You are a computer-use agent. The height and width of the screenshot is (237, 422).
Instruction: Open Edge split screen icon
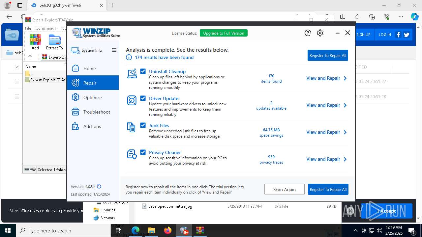point(343,17)
